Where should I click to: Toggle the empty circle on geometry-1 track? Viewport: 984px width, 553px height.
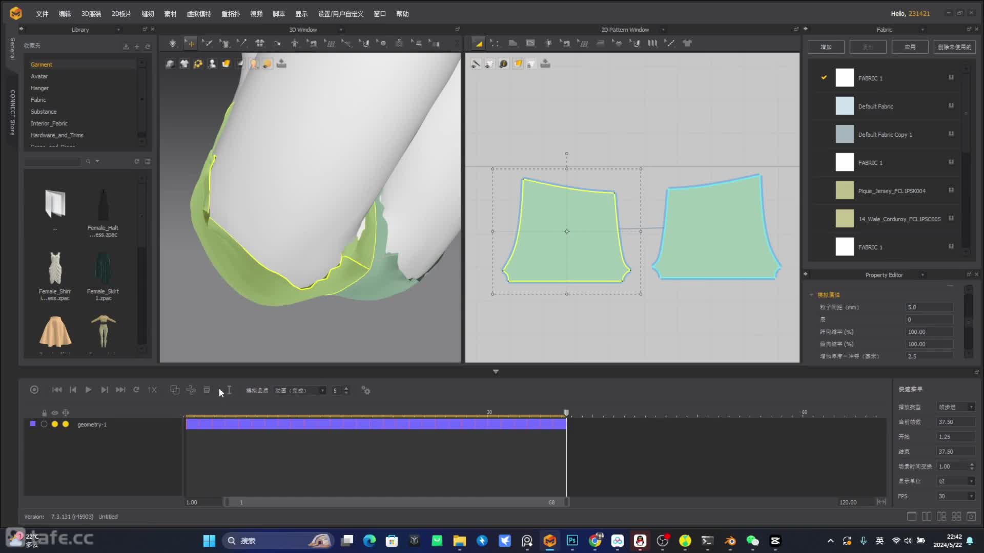click(44, 424)
